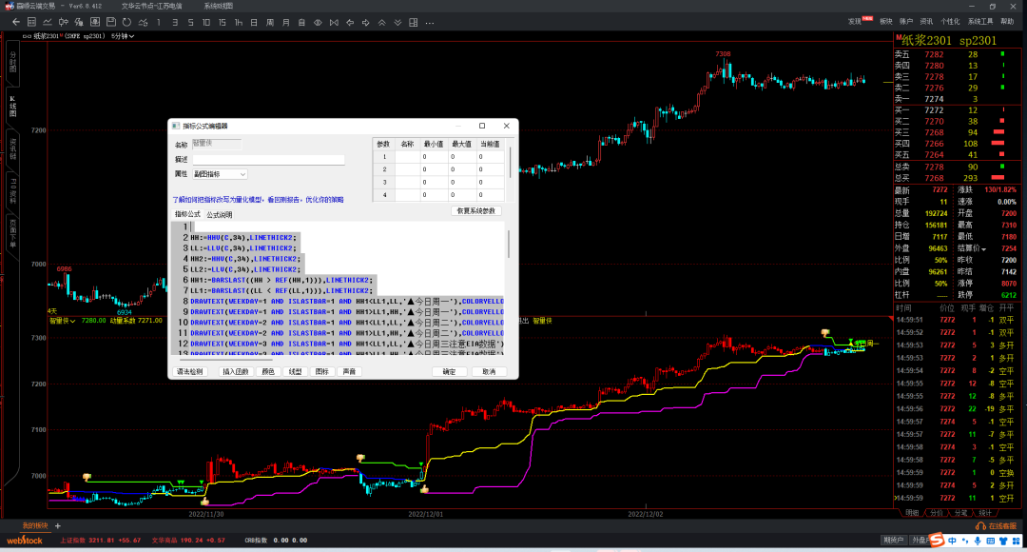This screenshot has width=1027, height=552.
Task: Show more toolbar options via ellipsis
Action: click(430, 23)
